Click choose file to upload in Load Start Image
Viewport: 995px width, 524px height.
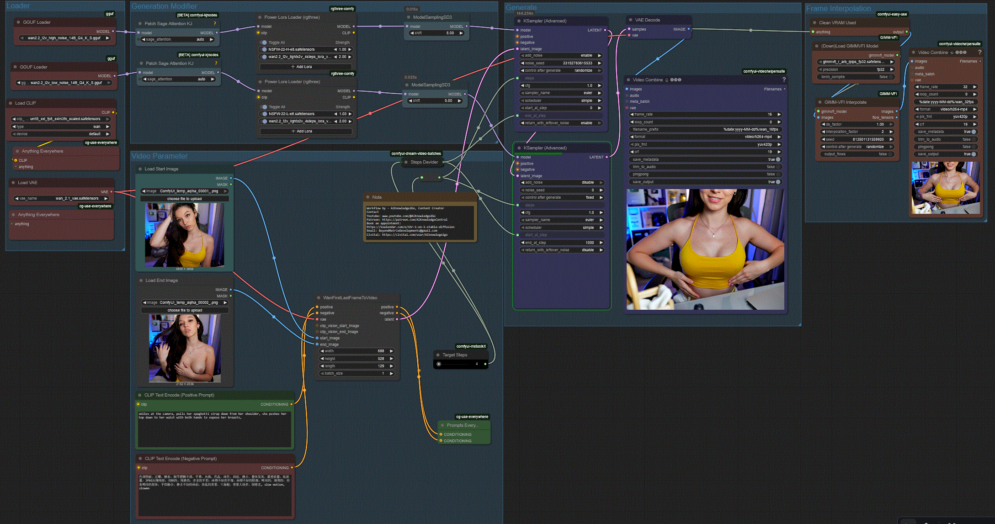click(184, 199)
